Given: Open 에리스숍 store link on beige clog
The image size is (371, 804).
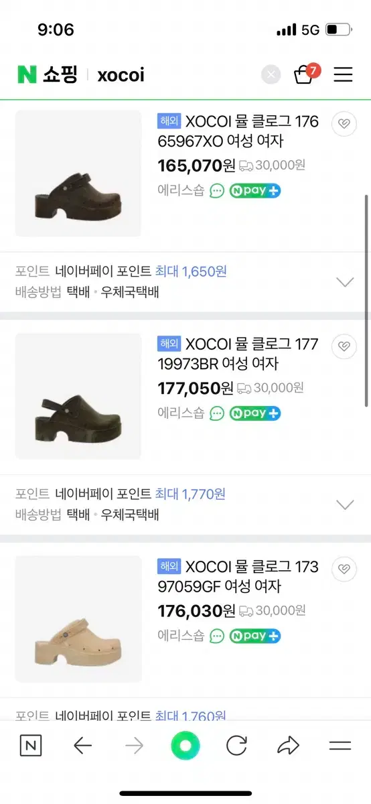Looking at the screenshot, I should [x=181, y=635].
